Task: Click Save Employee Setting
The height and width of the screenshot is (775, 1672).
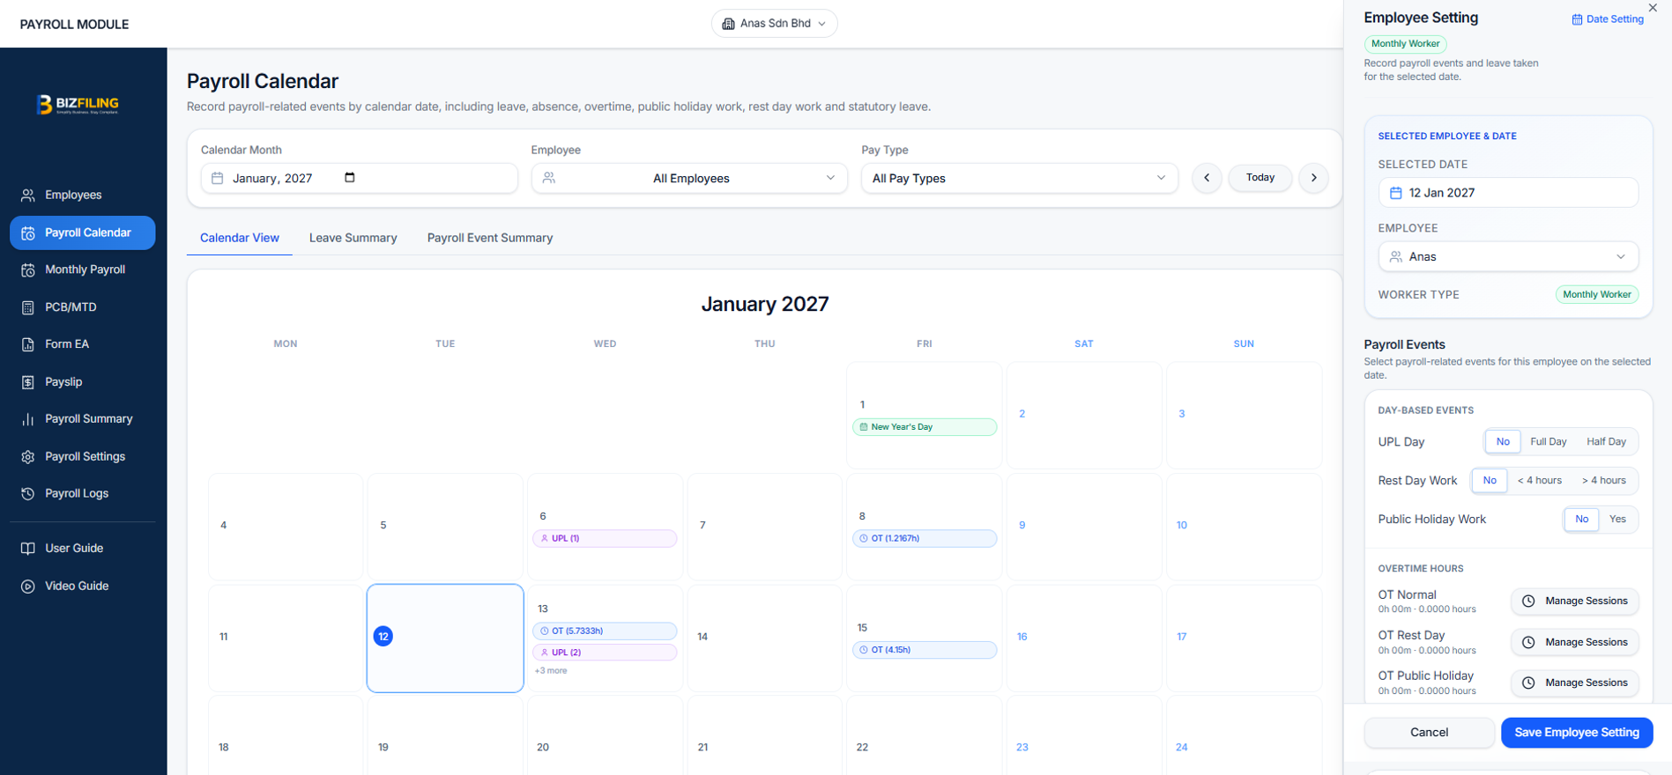Action: click(x=1577, y=733)
